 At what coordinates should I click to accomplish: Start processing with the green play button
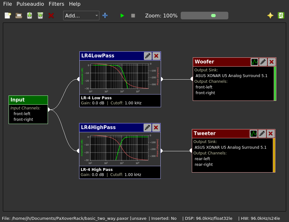pyautogui.click(x=122, y=16)
